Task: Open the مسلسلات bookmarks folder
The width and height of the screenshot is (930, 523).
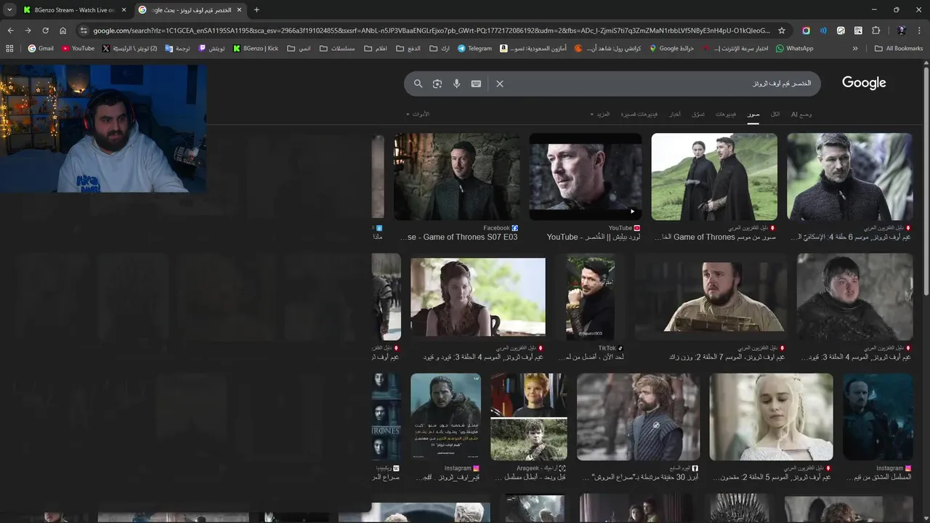Action: (x=337, y=49)
